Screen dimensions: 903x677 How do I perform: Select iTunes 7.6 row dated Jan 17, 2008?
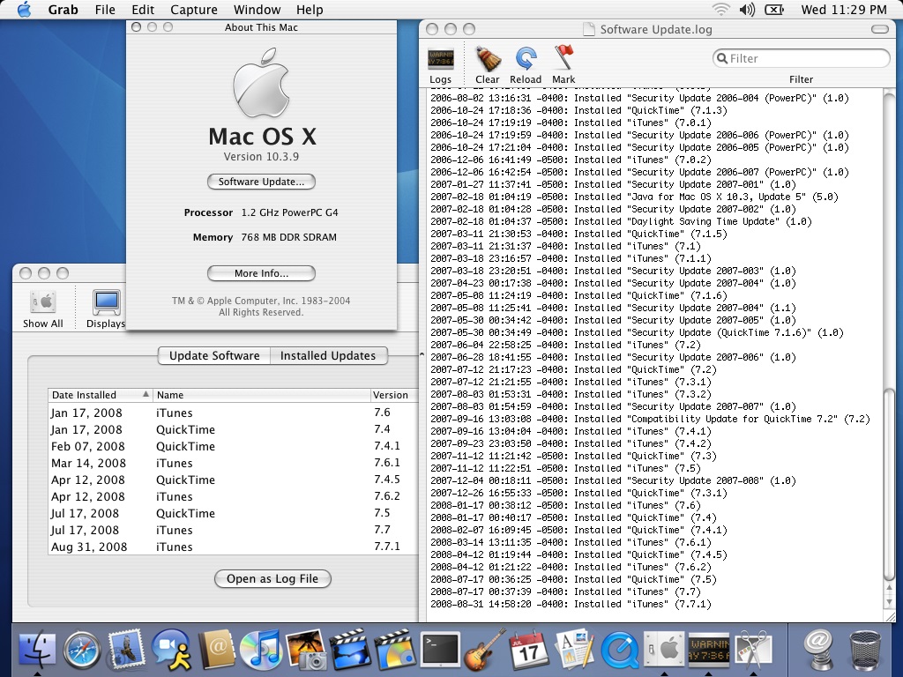(x=233, y=413)
